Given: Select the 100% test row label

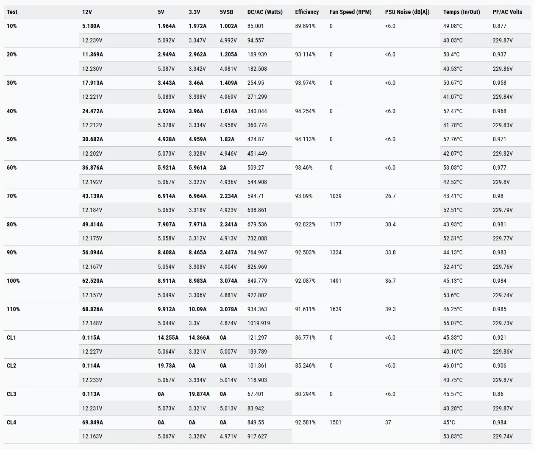Looking at the screenshot, I should coord(13,281).
